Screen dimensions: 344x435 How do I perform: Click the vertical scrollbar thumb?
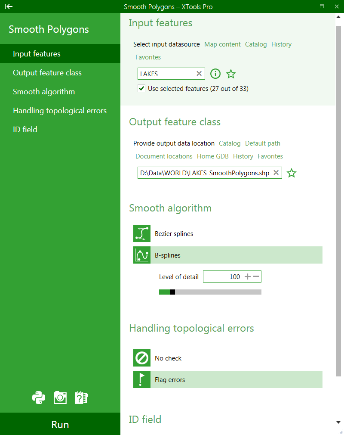click(x=338, y=202)
